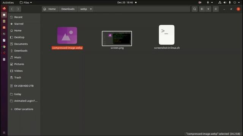Image resolution: width=243 pixels, height=136 pixels.
Task: Click the search magnifier in the toolbar
Action: coord(194,9)
